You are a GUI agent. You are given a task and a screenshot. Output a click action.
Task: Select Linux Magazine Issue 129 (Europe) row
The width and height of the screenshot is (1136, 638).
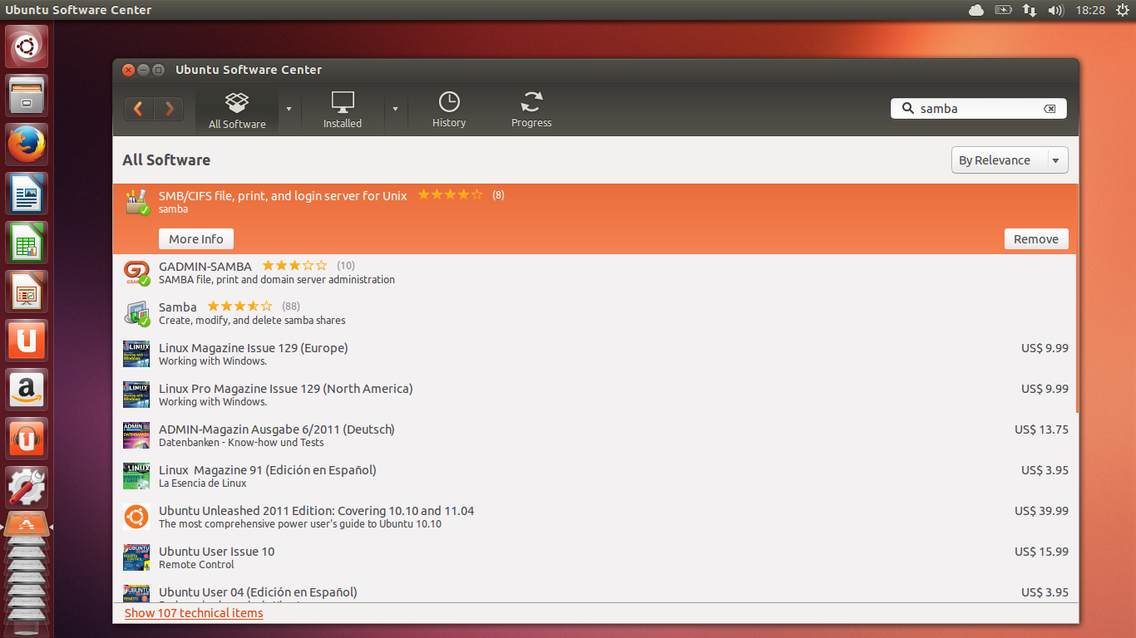595,355
